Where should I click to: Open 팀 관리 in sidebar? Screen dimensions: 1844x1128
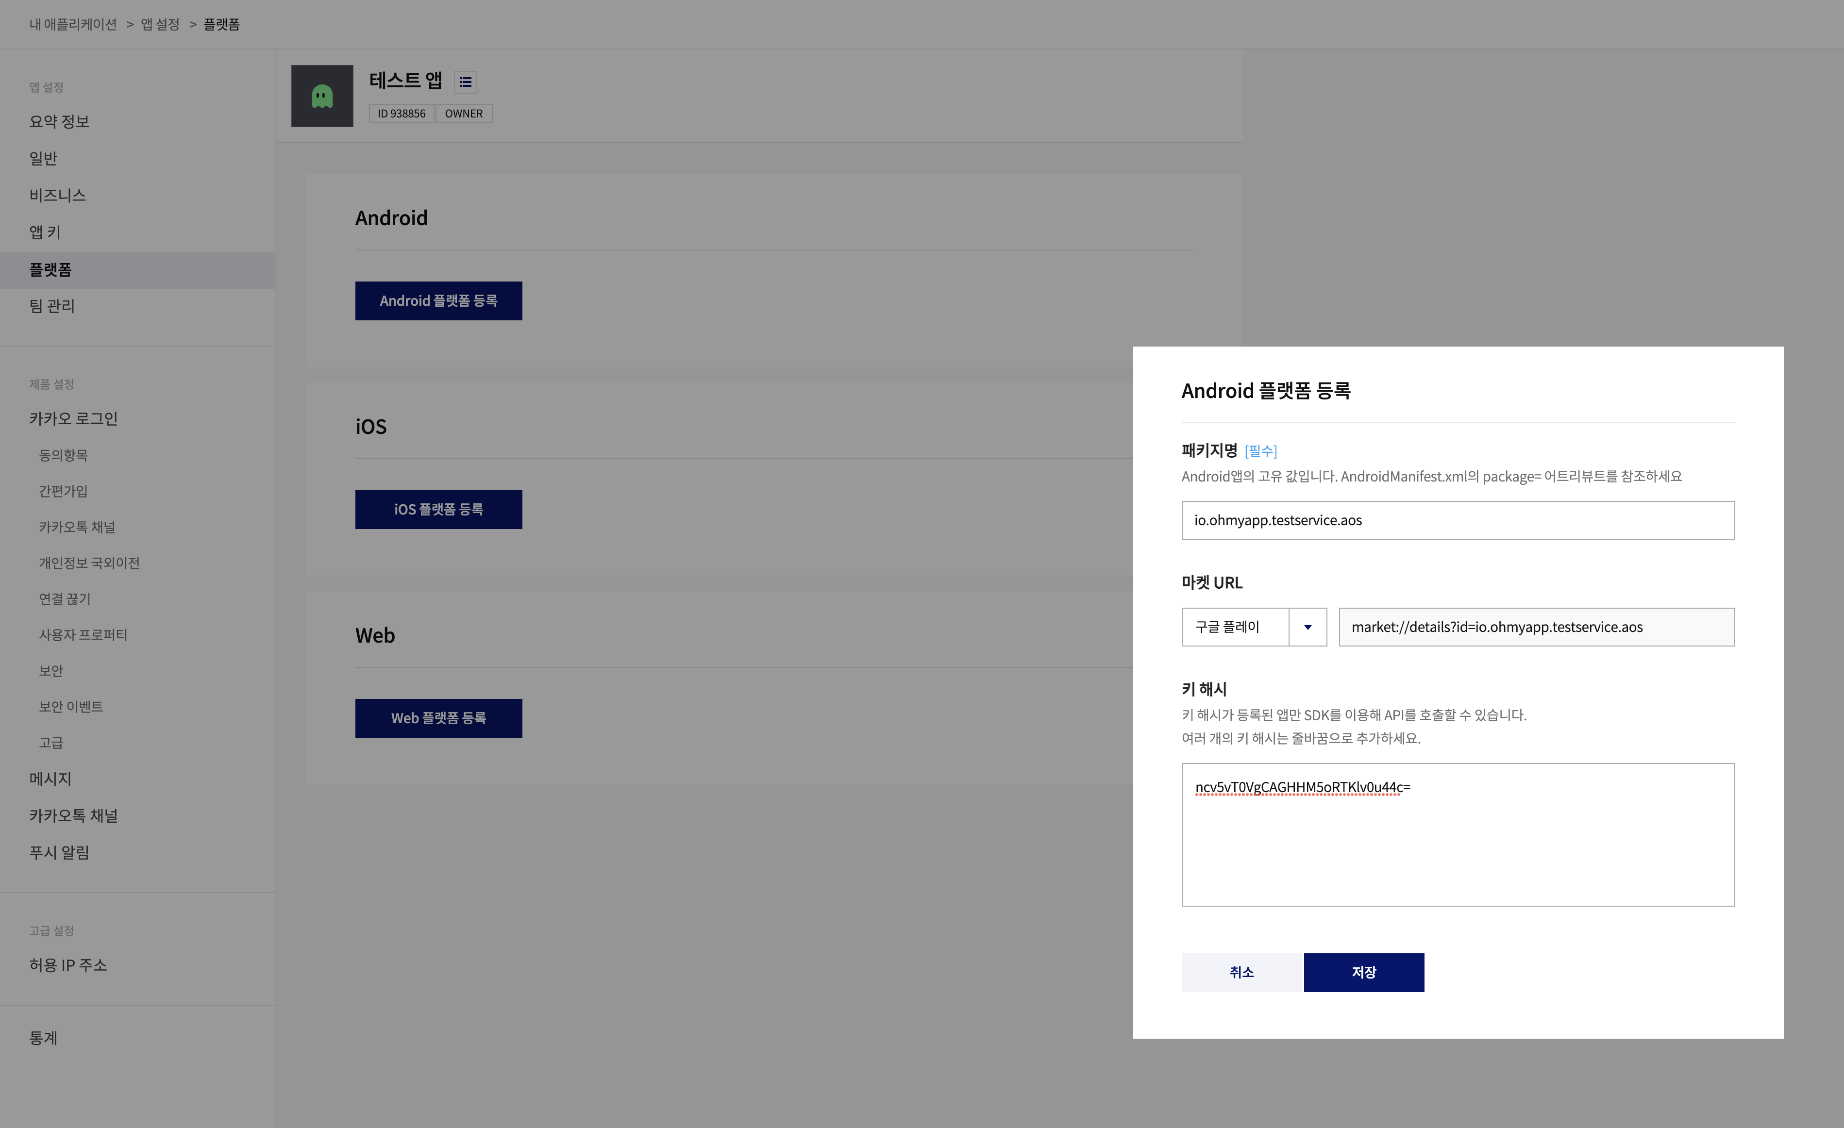tap(51, 306)
